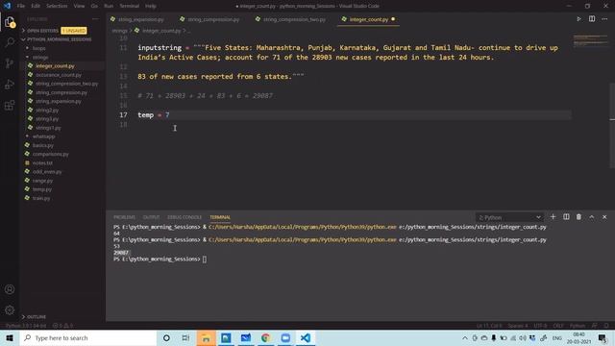Open the Edit menu

click(36, 6)
